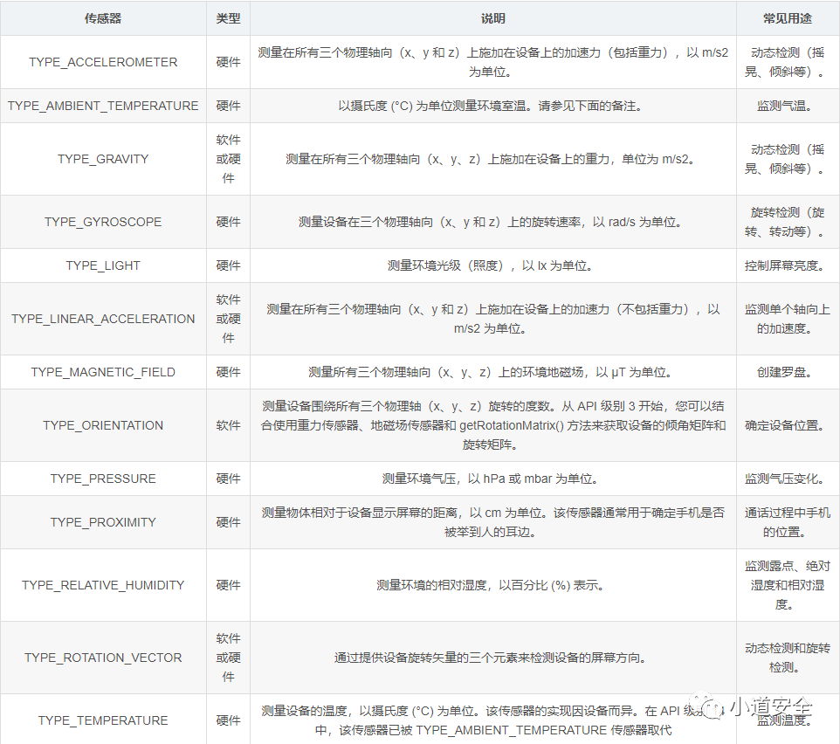Select the TYPE_LIGHT sensor name
Screen dimensions: 840x744
click(103, 265)
